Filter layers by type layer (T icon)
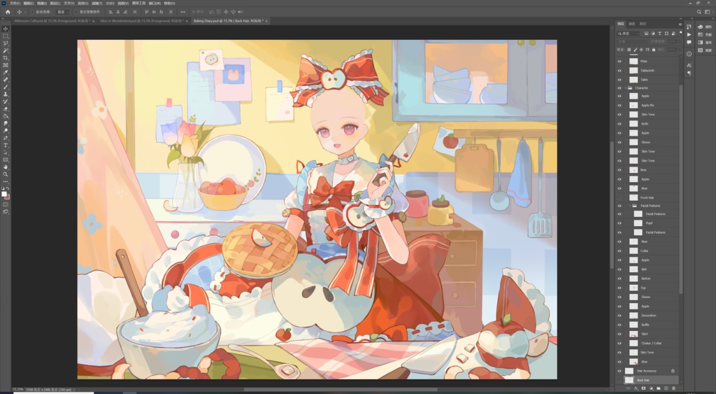Screen dimensions: 716x394 pos(660,34)
